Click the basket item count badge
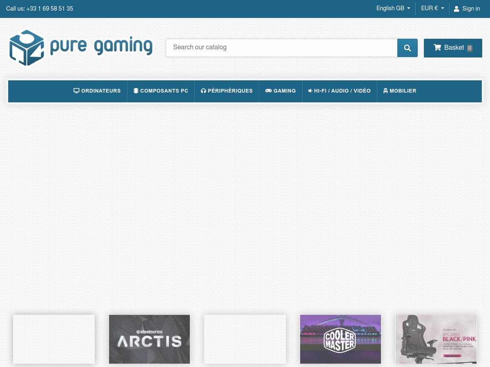Viewport: 490px width, 367px height. pyautogui.click(x=470, y=48)
